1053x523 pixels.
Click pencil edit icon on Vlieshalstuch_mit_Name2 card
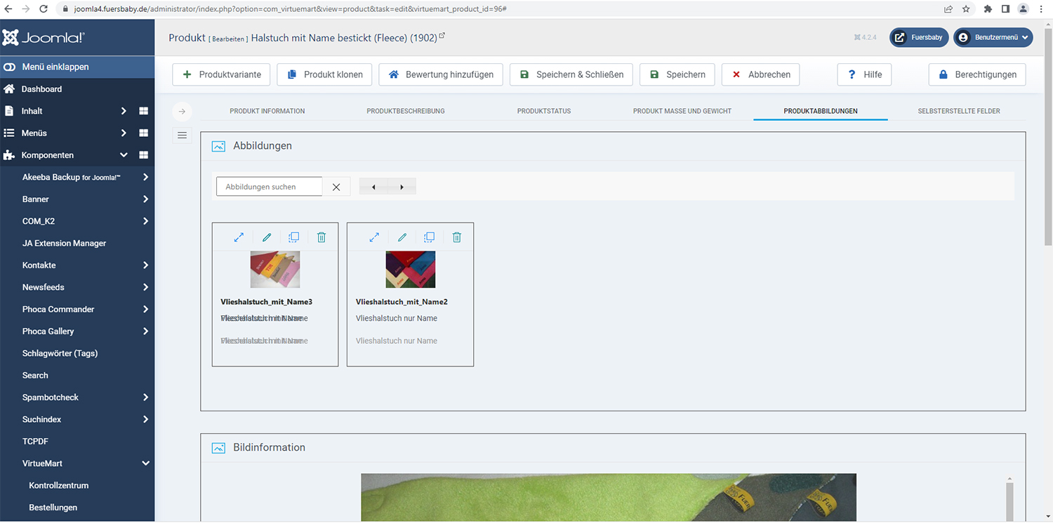click(x=402, y=237)
